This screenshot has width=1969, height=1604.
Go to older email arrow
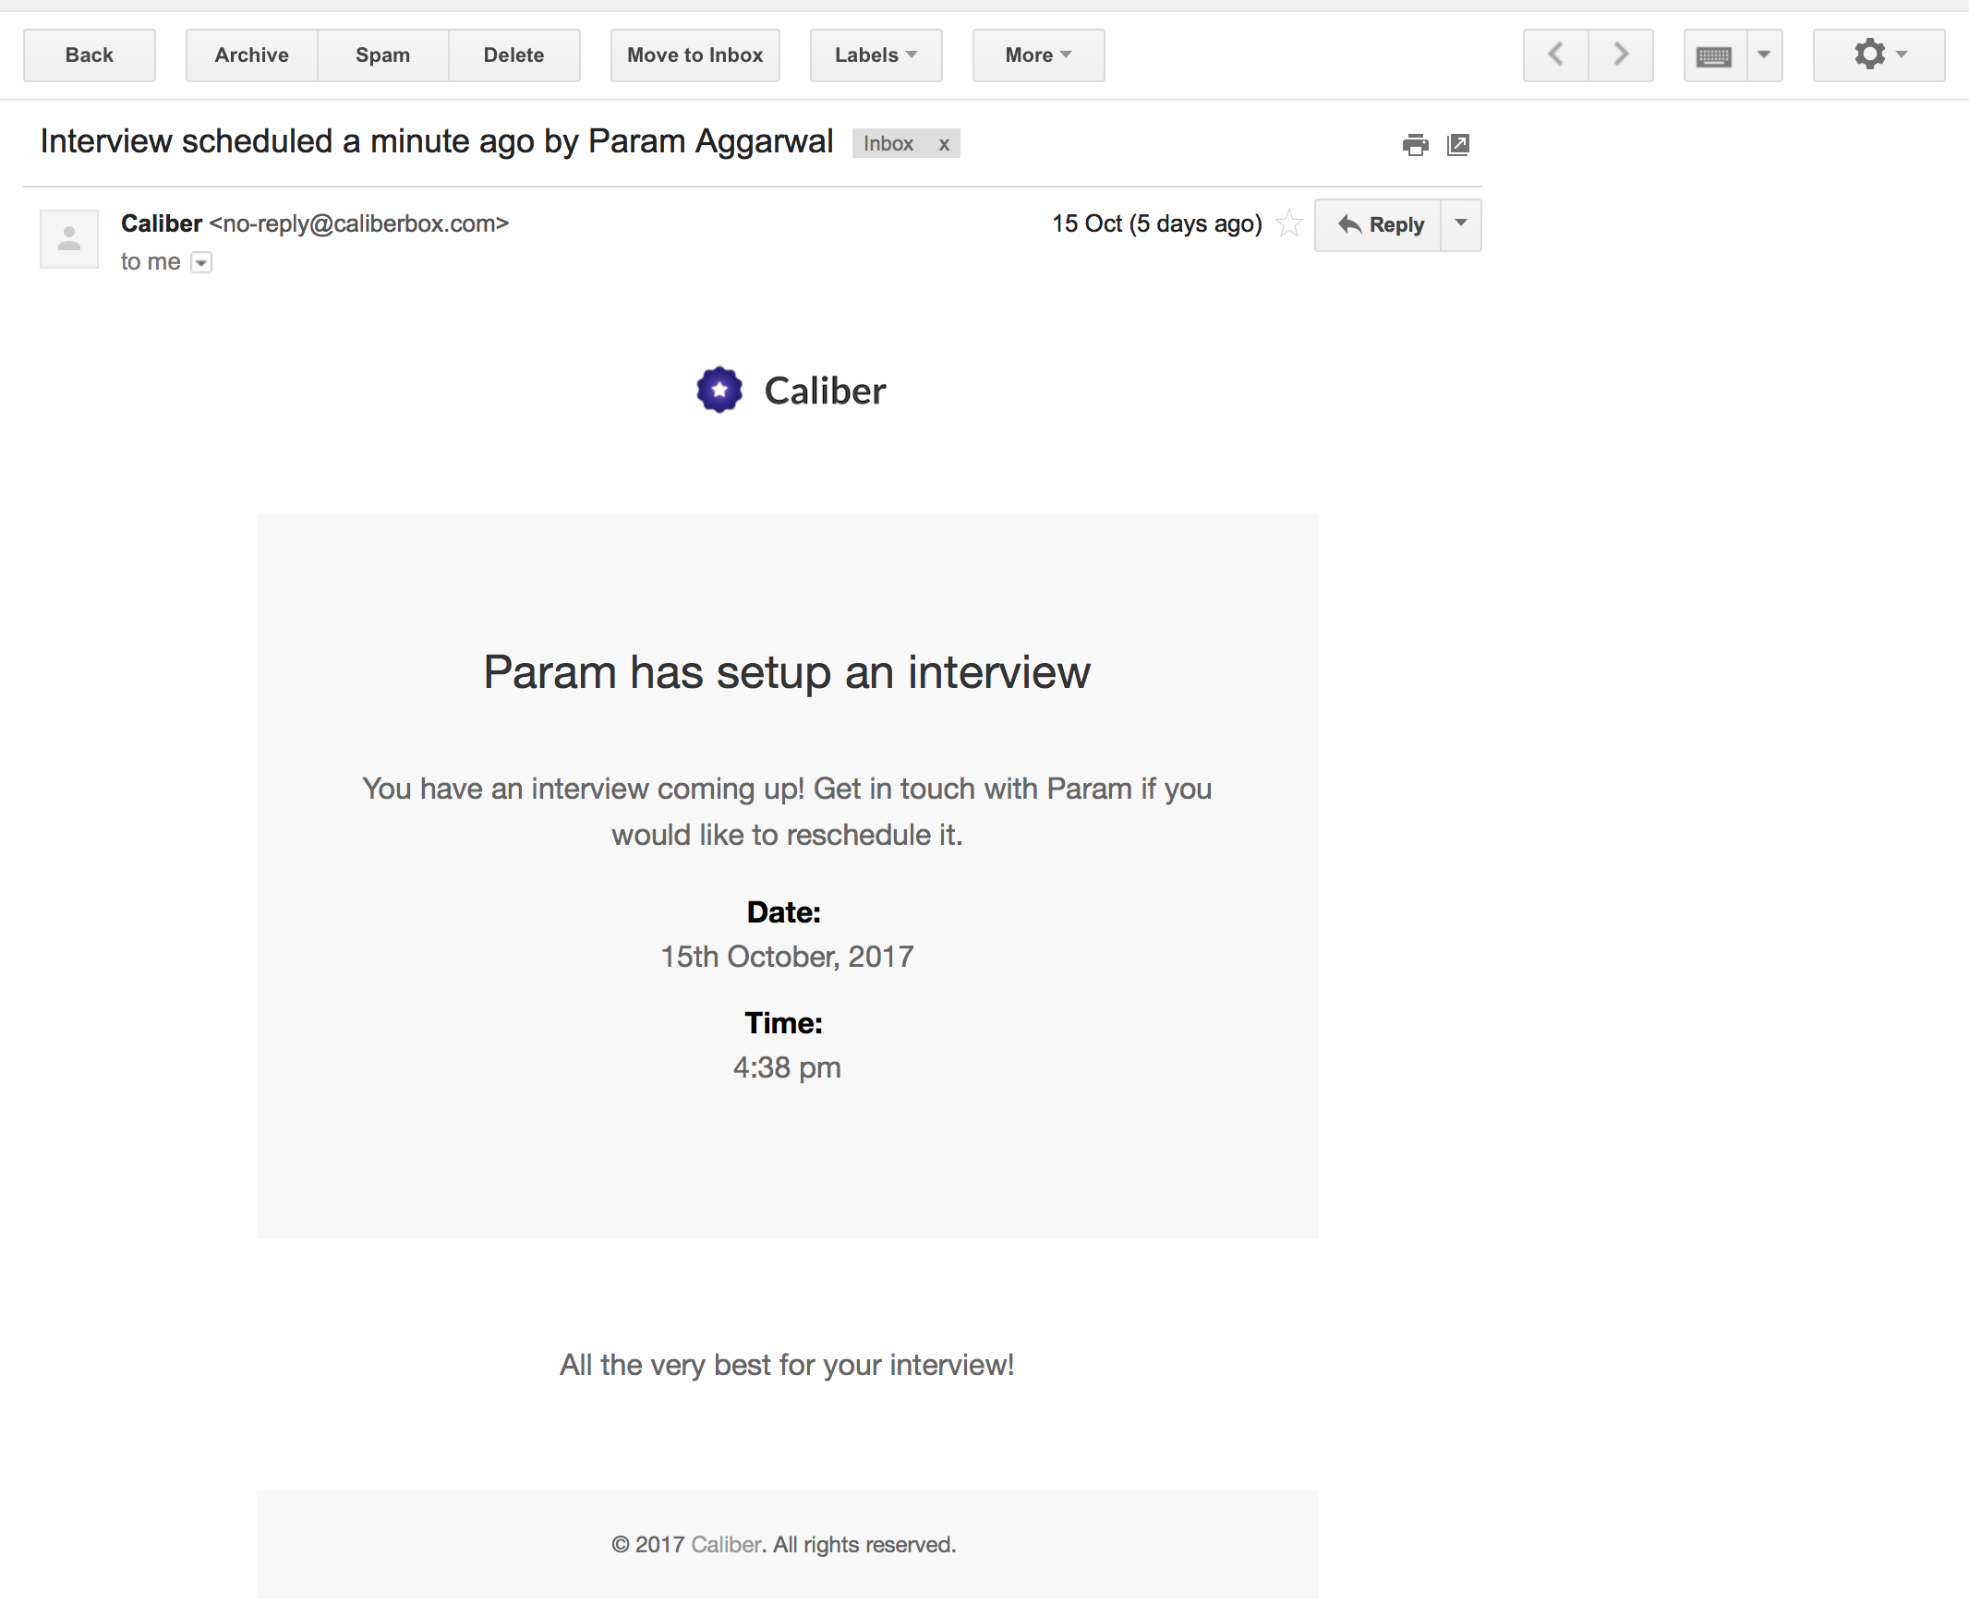click(x=1621, y=54)
